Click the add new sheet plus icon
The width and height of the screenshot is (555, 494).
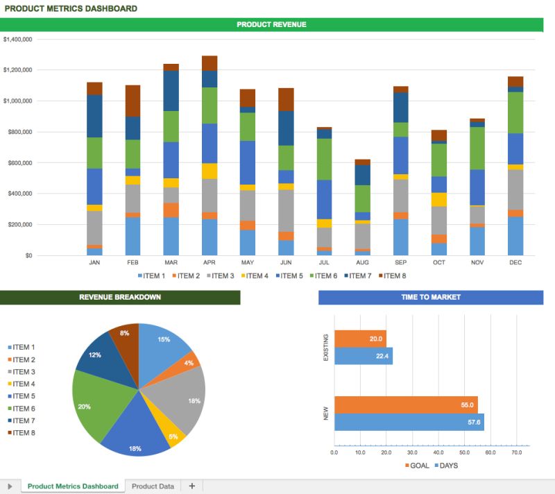point(192,486)
